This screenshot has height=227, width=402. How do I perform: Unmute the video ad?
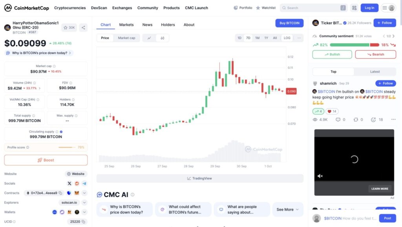320,176
